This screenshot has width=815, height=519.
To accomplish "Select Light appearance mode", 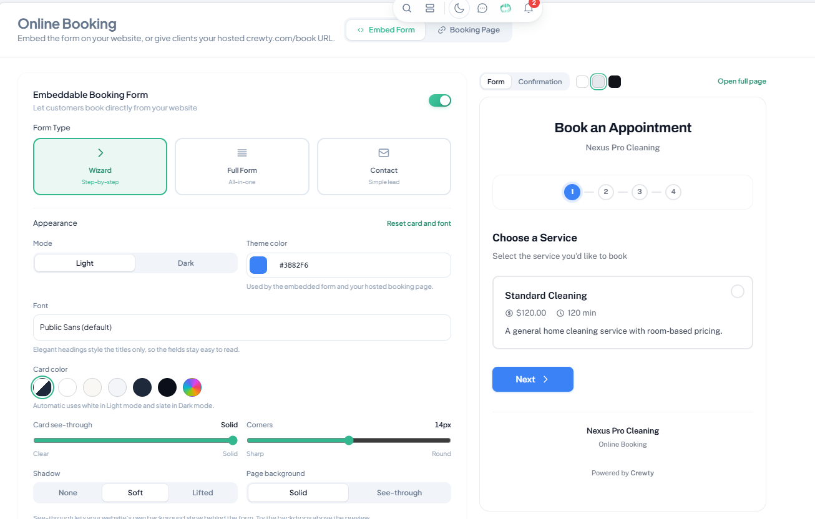I will click(85, 263).
